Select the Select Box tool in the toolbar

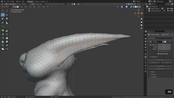pos(3,11)
